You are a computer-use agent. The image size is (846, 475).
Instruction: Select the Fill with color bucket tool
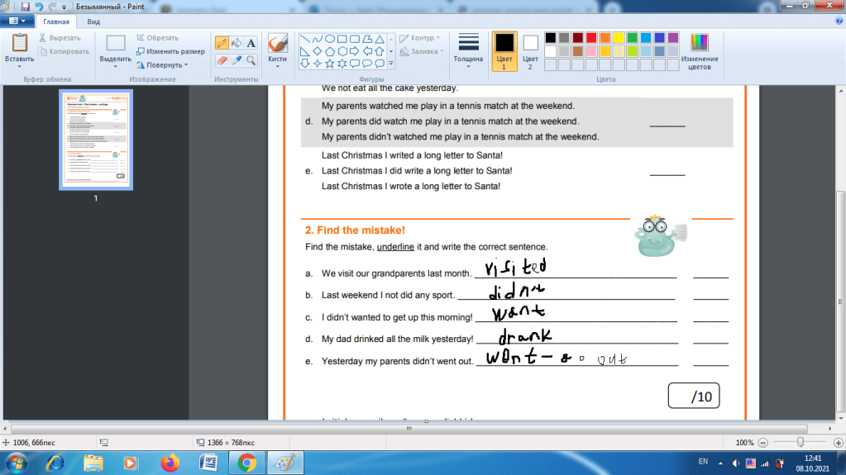coord(237,43)
